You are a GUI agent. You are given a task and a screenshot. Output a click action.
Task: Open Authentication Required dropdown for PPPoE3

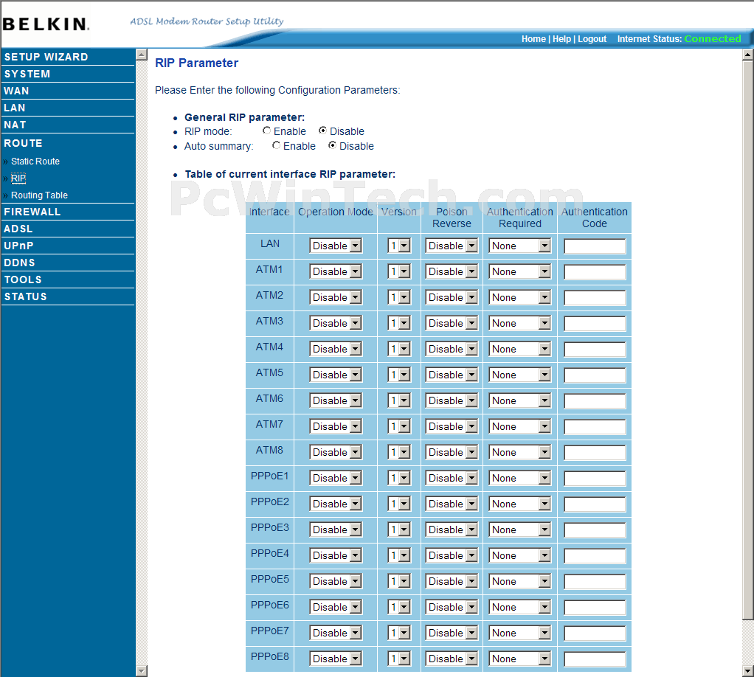(x=520, y=530)
